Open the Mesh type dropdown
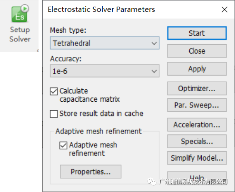This screenshot has width=235, height=192. point(105,43)
